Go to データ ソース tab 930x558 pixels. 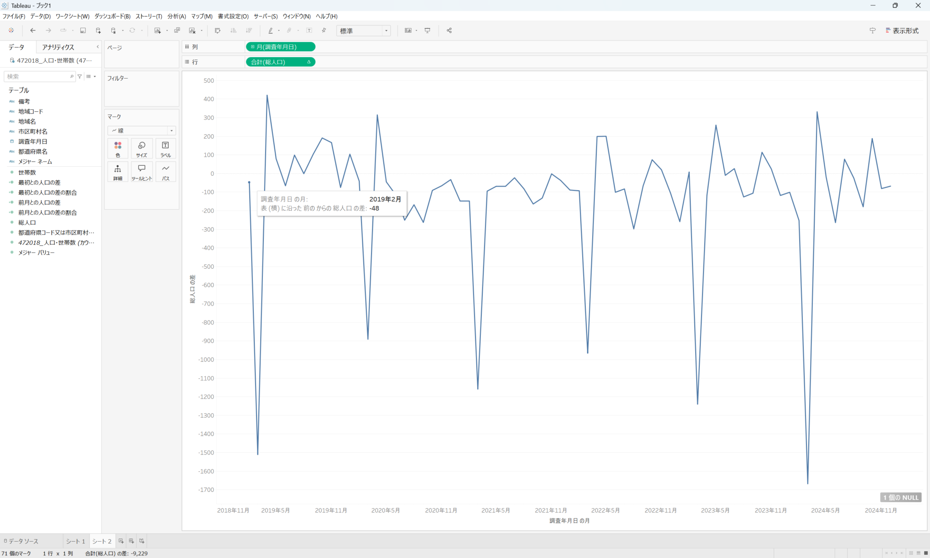22,541
